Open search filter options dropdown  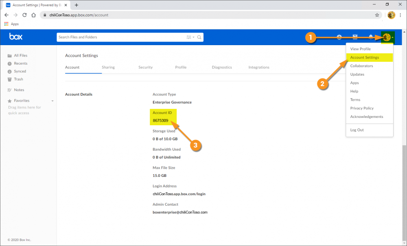190,37
